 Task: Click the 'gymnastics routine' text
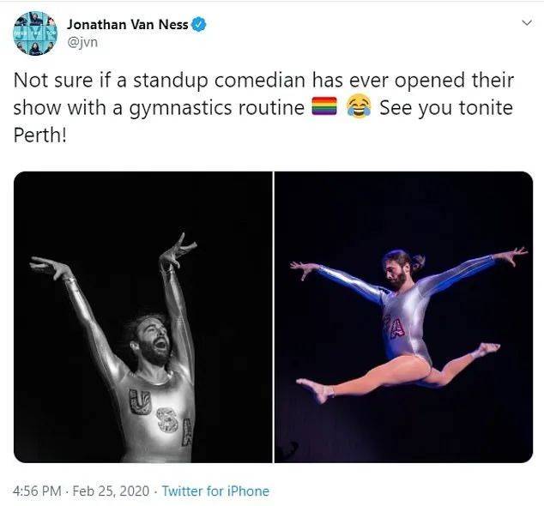coord(217,109)
